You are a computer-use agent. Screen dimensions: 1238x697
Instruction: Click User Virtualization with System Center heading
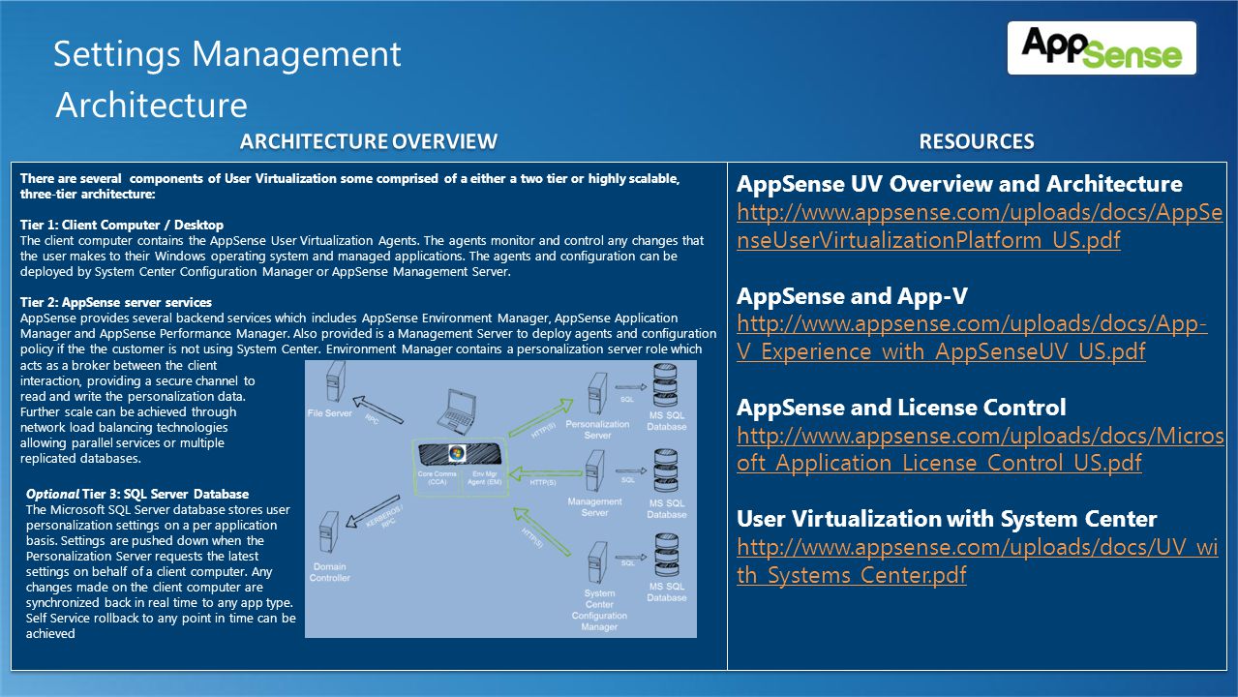tap(947, 519)
